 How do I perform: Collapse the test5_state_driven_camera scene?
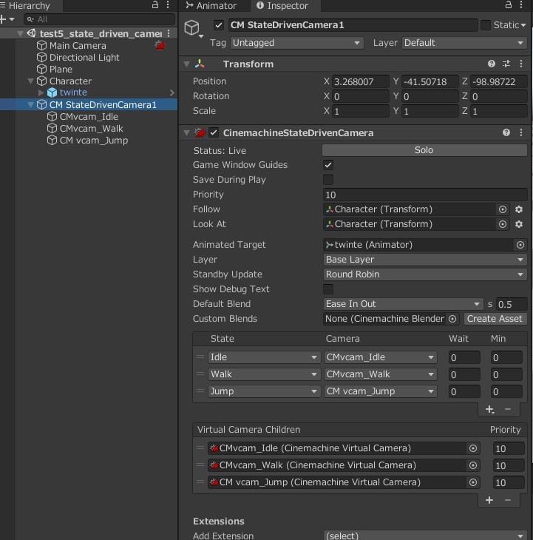click(20, 33)
